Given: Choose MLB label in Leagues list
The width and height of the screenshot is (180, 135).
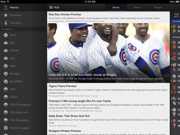Looking at the screenshot, I should point(13,35).
